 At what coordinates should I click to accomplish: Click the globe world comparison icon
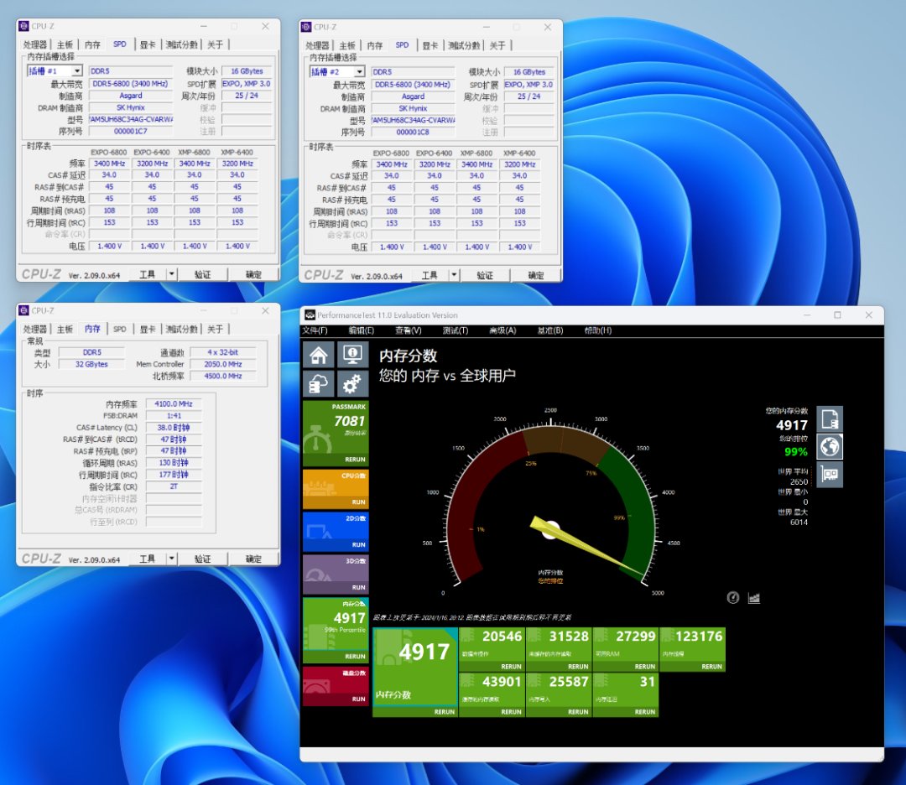[830, 447]
